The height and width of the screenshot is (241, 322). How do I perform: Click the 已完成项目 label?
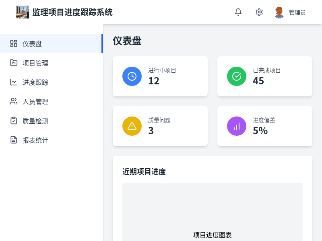pos(267,71)
